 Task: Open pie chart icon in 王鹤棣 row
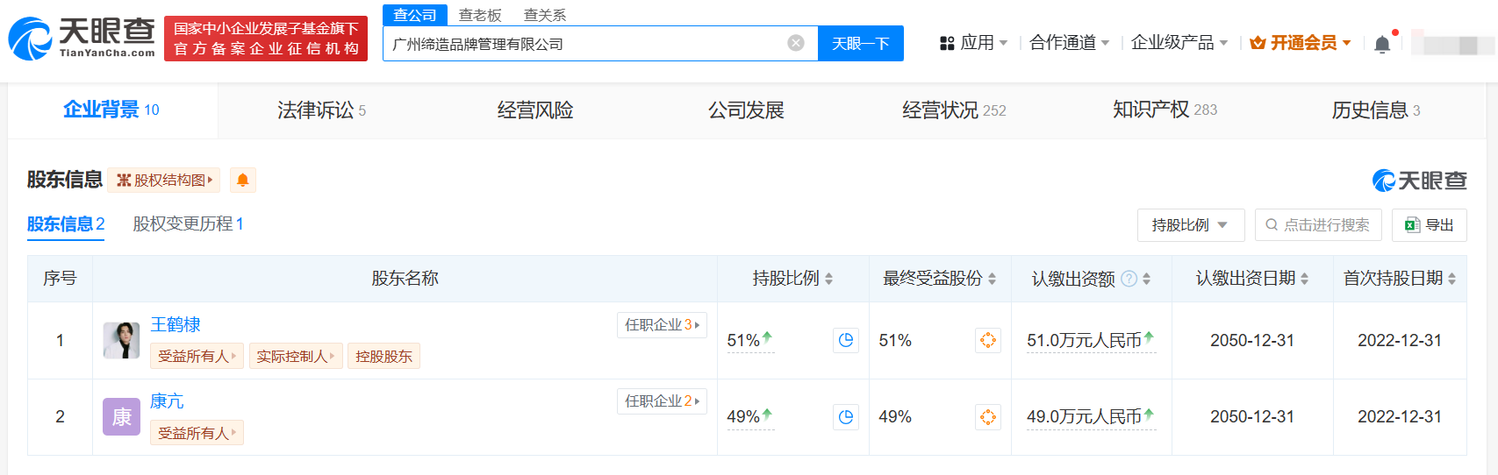[x=846, y=340]
